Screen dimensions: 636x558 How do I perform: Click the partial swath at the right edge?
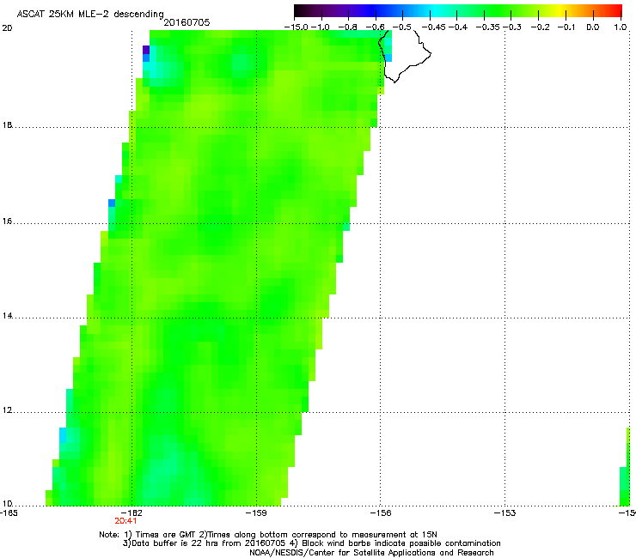[x=625, y=467]
